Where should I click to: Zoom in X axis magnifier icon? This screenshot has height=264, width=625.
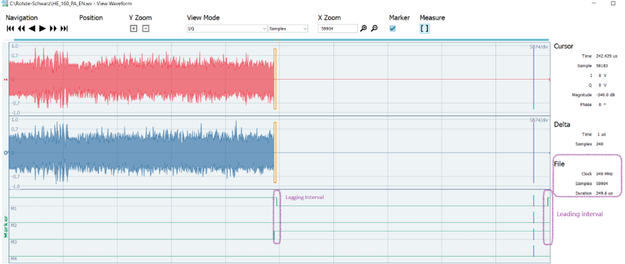[x=363, y=29]
